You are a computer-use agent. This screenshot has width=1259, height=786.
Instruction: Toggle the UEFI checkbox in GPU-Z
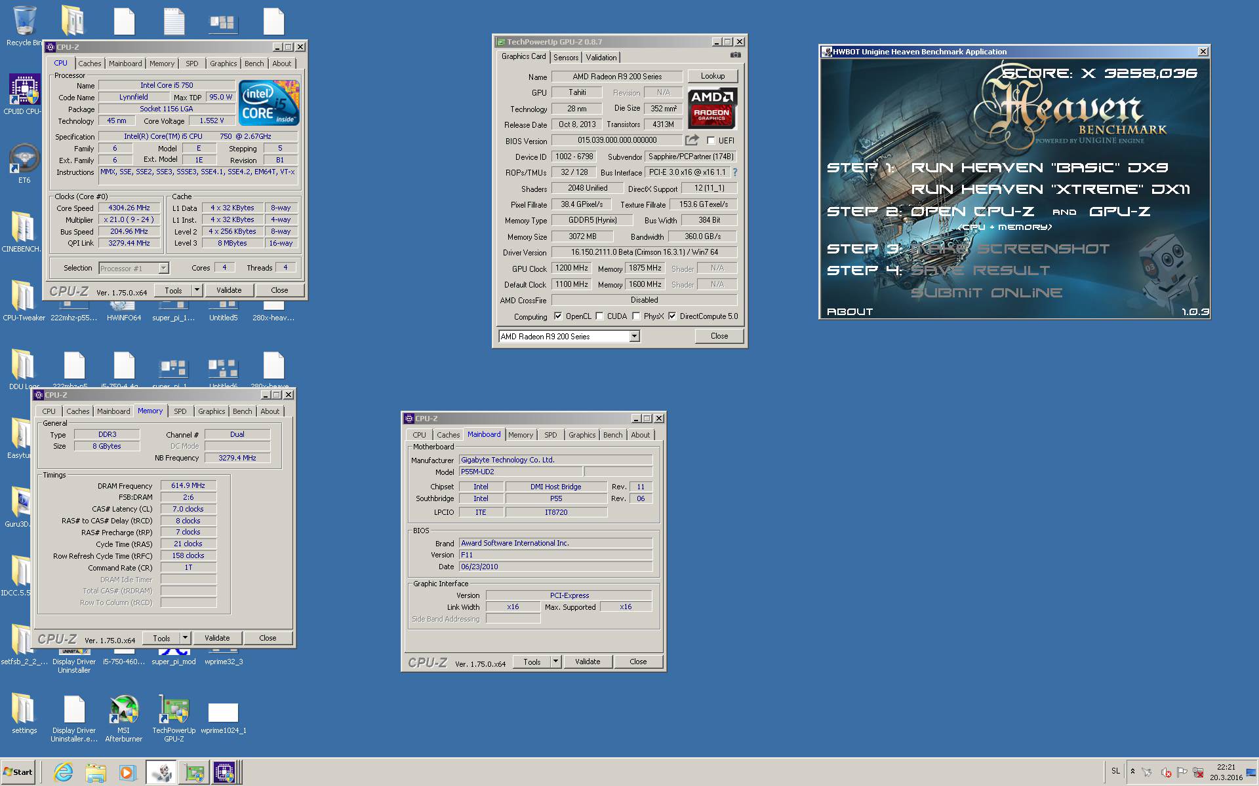[711, 140]
